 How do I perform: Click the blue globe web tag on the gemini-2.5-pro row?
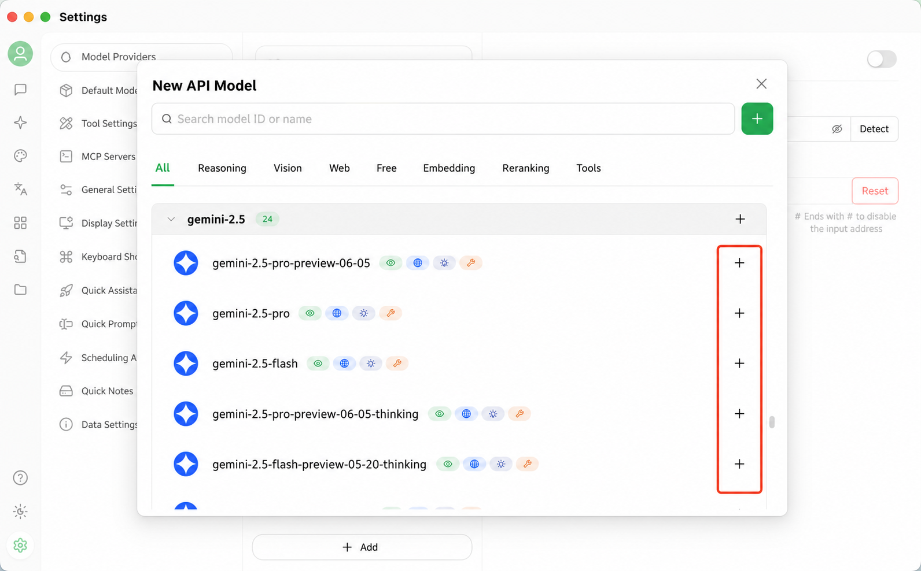point(337,313)
